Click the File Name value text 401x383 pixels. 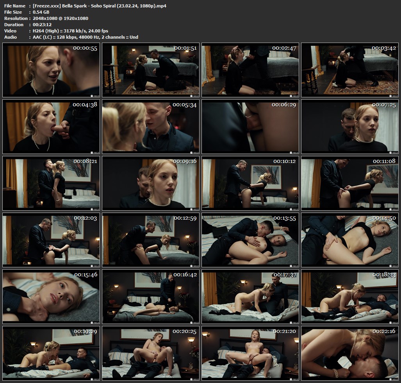[x=100, y=6]
